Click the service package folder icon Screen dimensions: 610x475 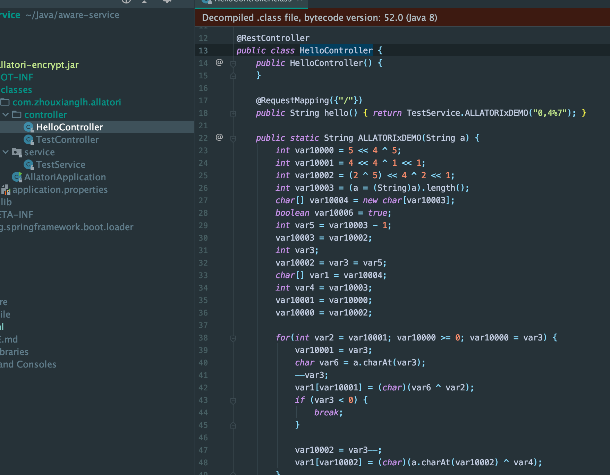click(x=17, y=152)
